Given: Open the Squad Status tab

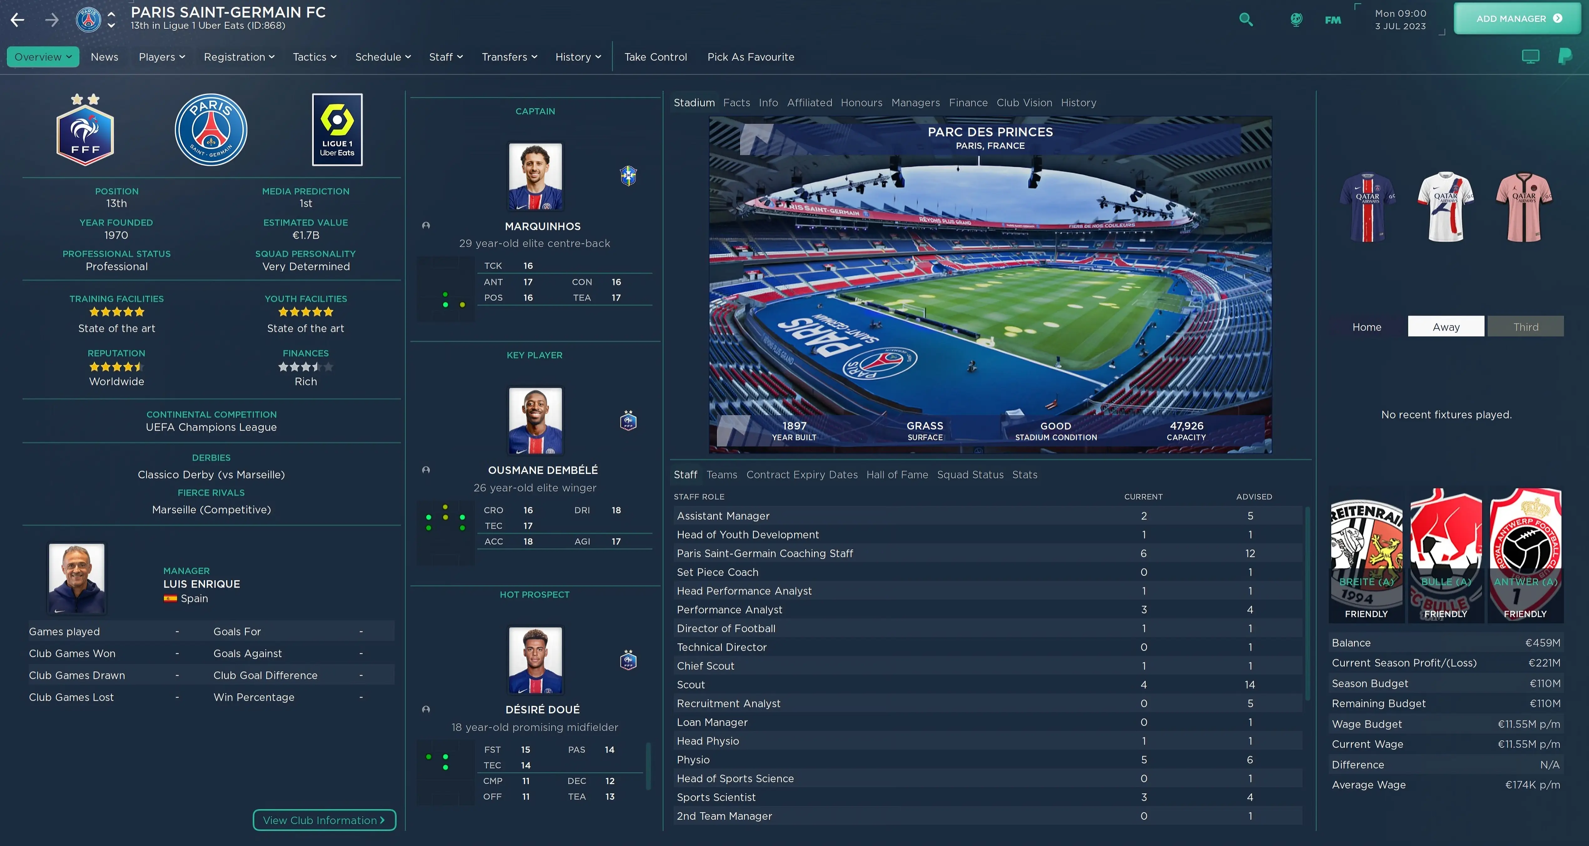Looking at the screenshot, I should tap(970, 475).
